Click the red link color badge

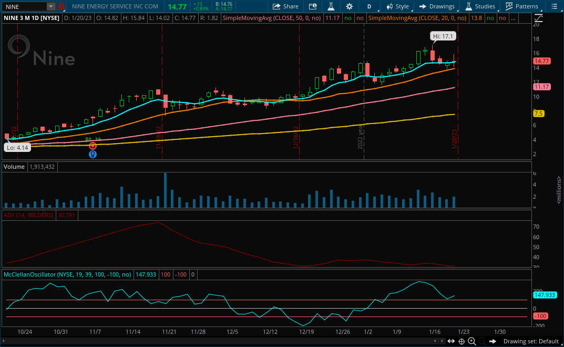pyautogui.click(x=61, y=6)
